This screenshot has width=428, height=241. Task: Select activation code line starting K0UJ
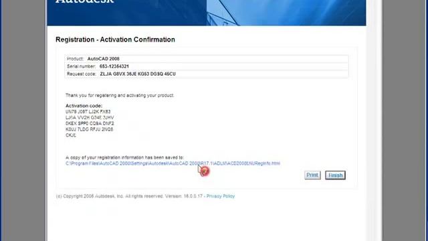pyautogui.click(x=89, y=129)
